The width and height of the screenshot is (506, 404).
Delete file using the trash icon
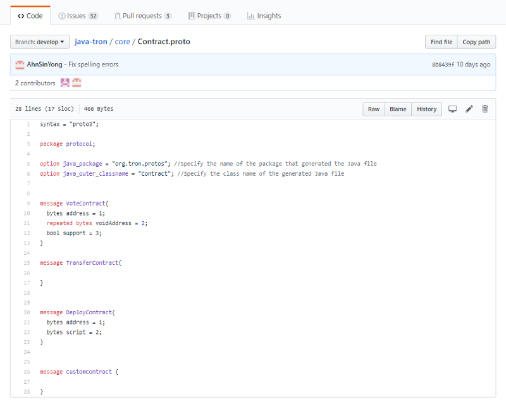coord(485,109)
